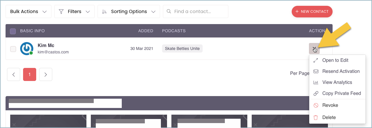Click the View Analytics bar chart icon
Image resolution: width=372 pixels, height=128 pixels.
tap(316, 82)
